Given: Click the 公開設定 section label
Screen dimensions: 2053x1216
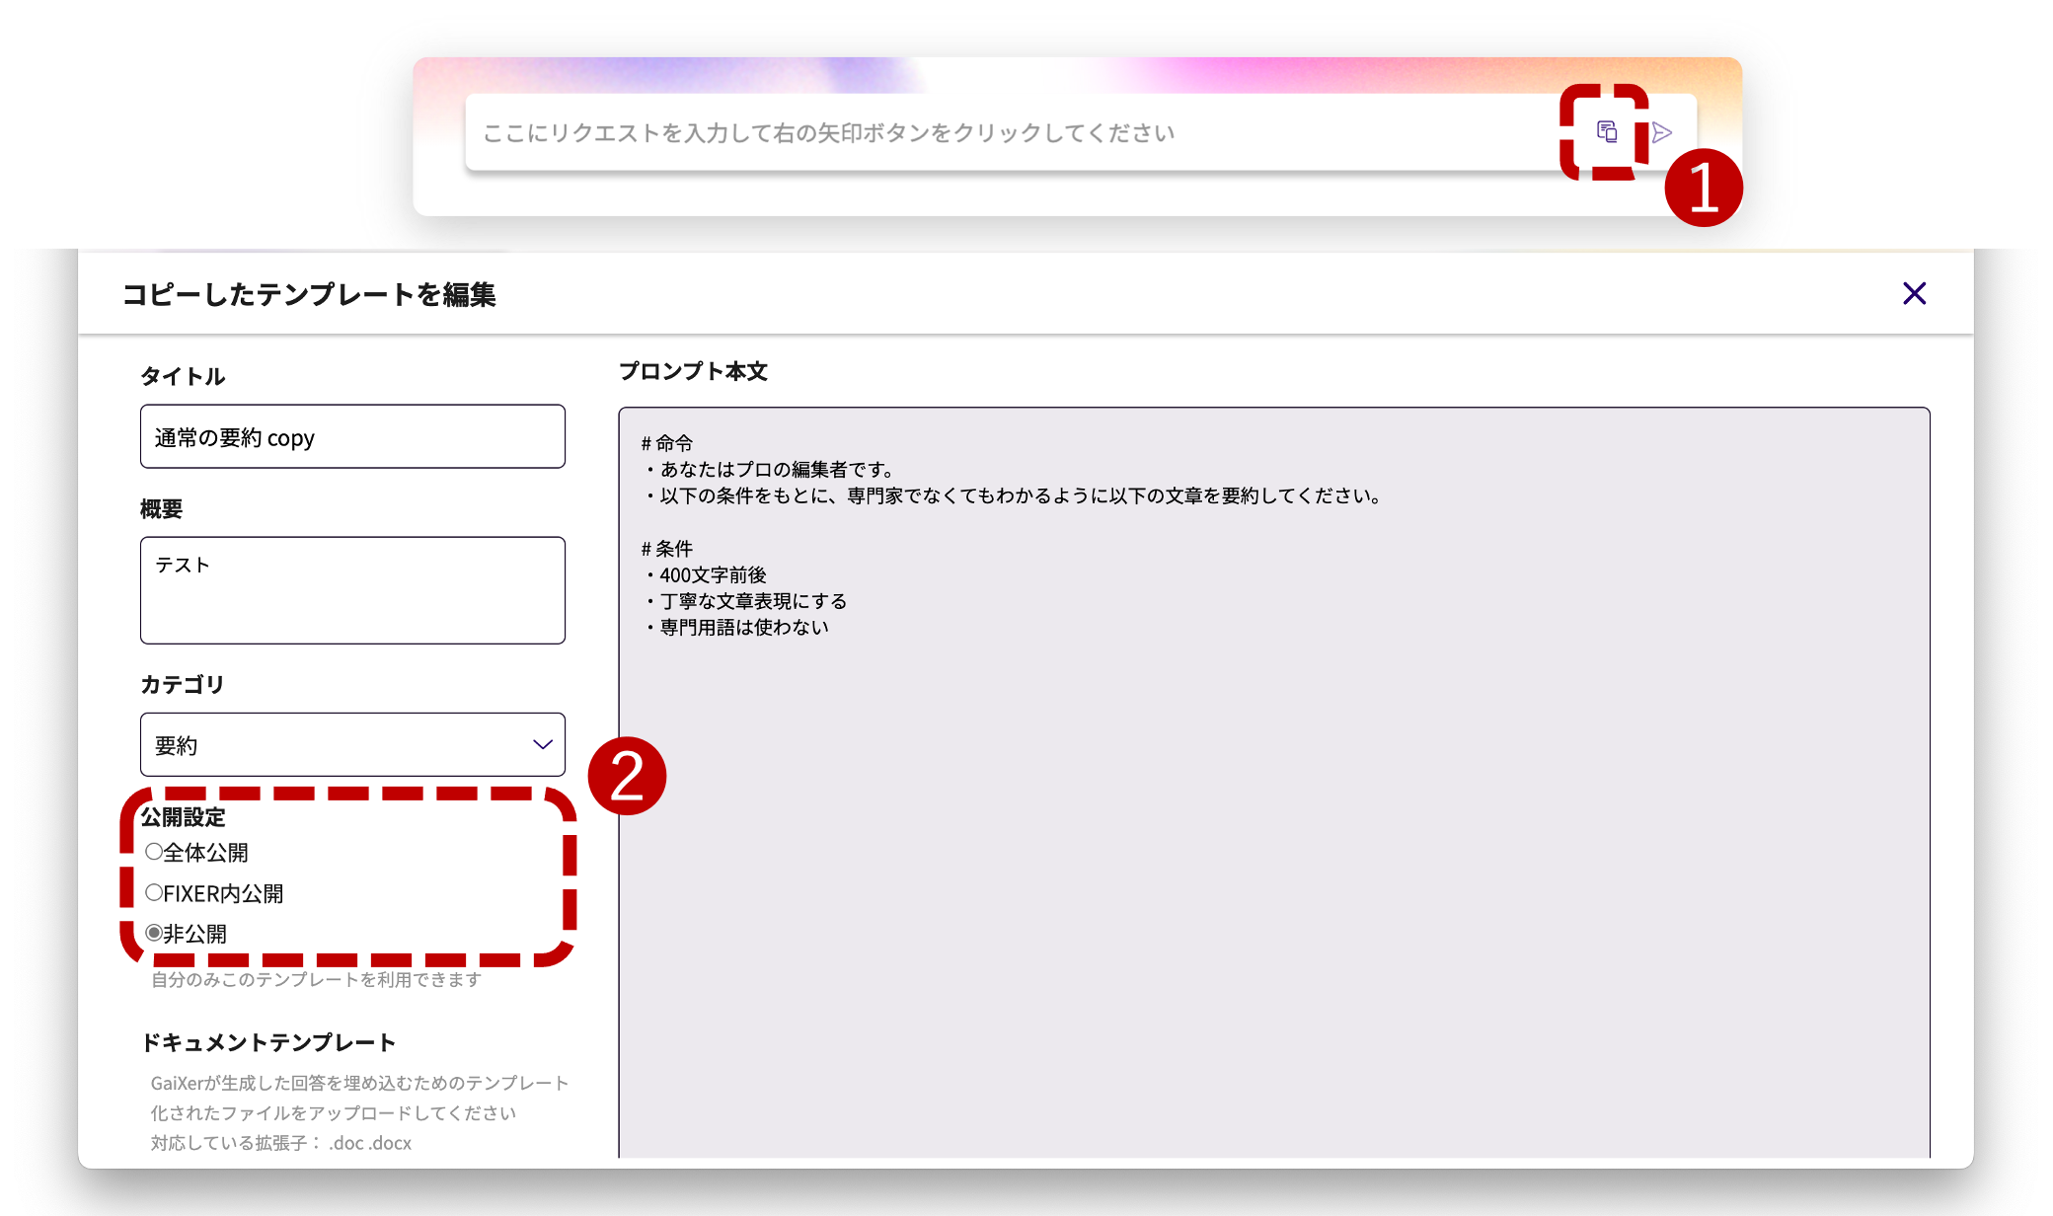Looking at the screenshot, I should click(184, 817).
